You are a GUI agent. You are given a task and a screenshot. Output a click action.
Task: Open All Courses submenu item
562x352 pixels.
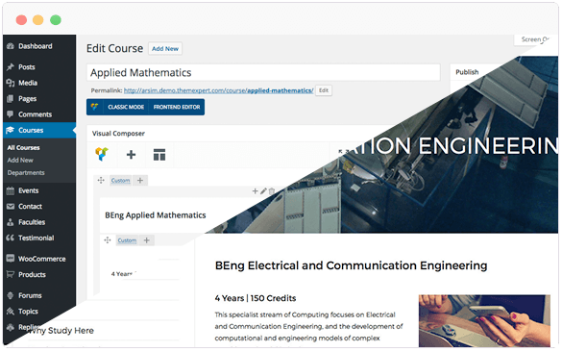[x=23, y=148]
